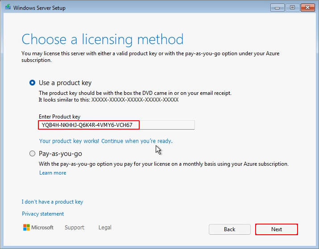Screen dimensions: 319x249
Task: Select the Use a product key radio button
Action: click(x=32, y=83)
